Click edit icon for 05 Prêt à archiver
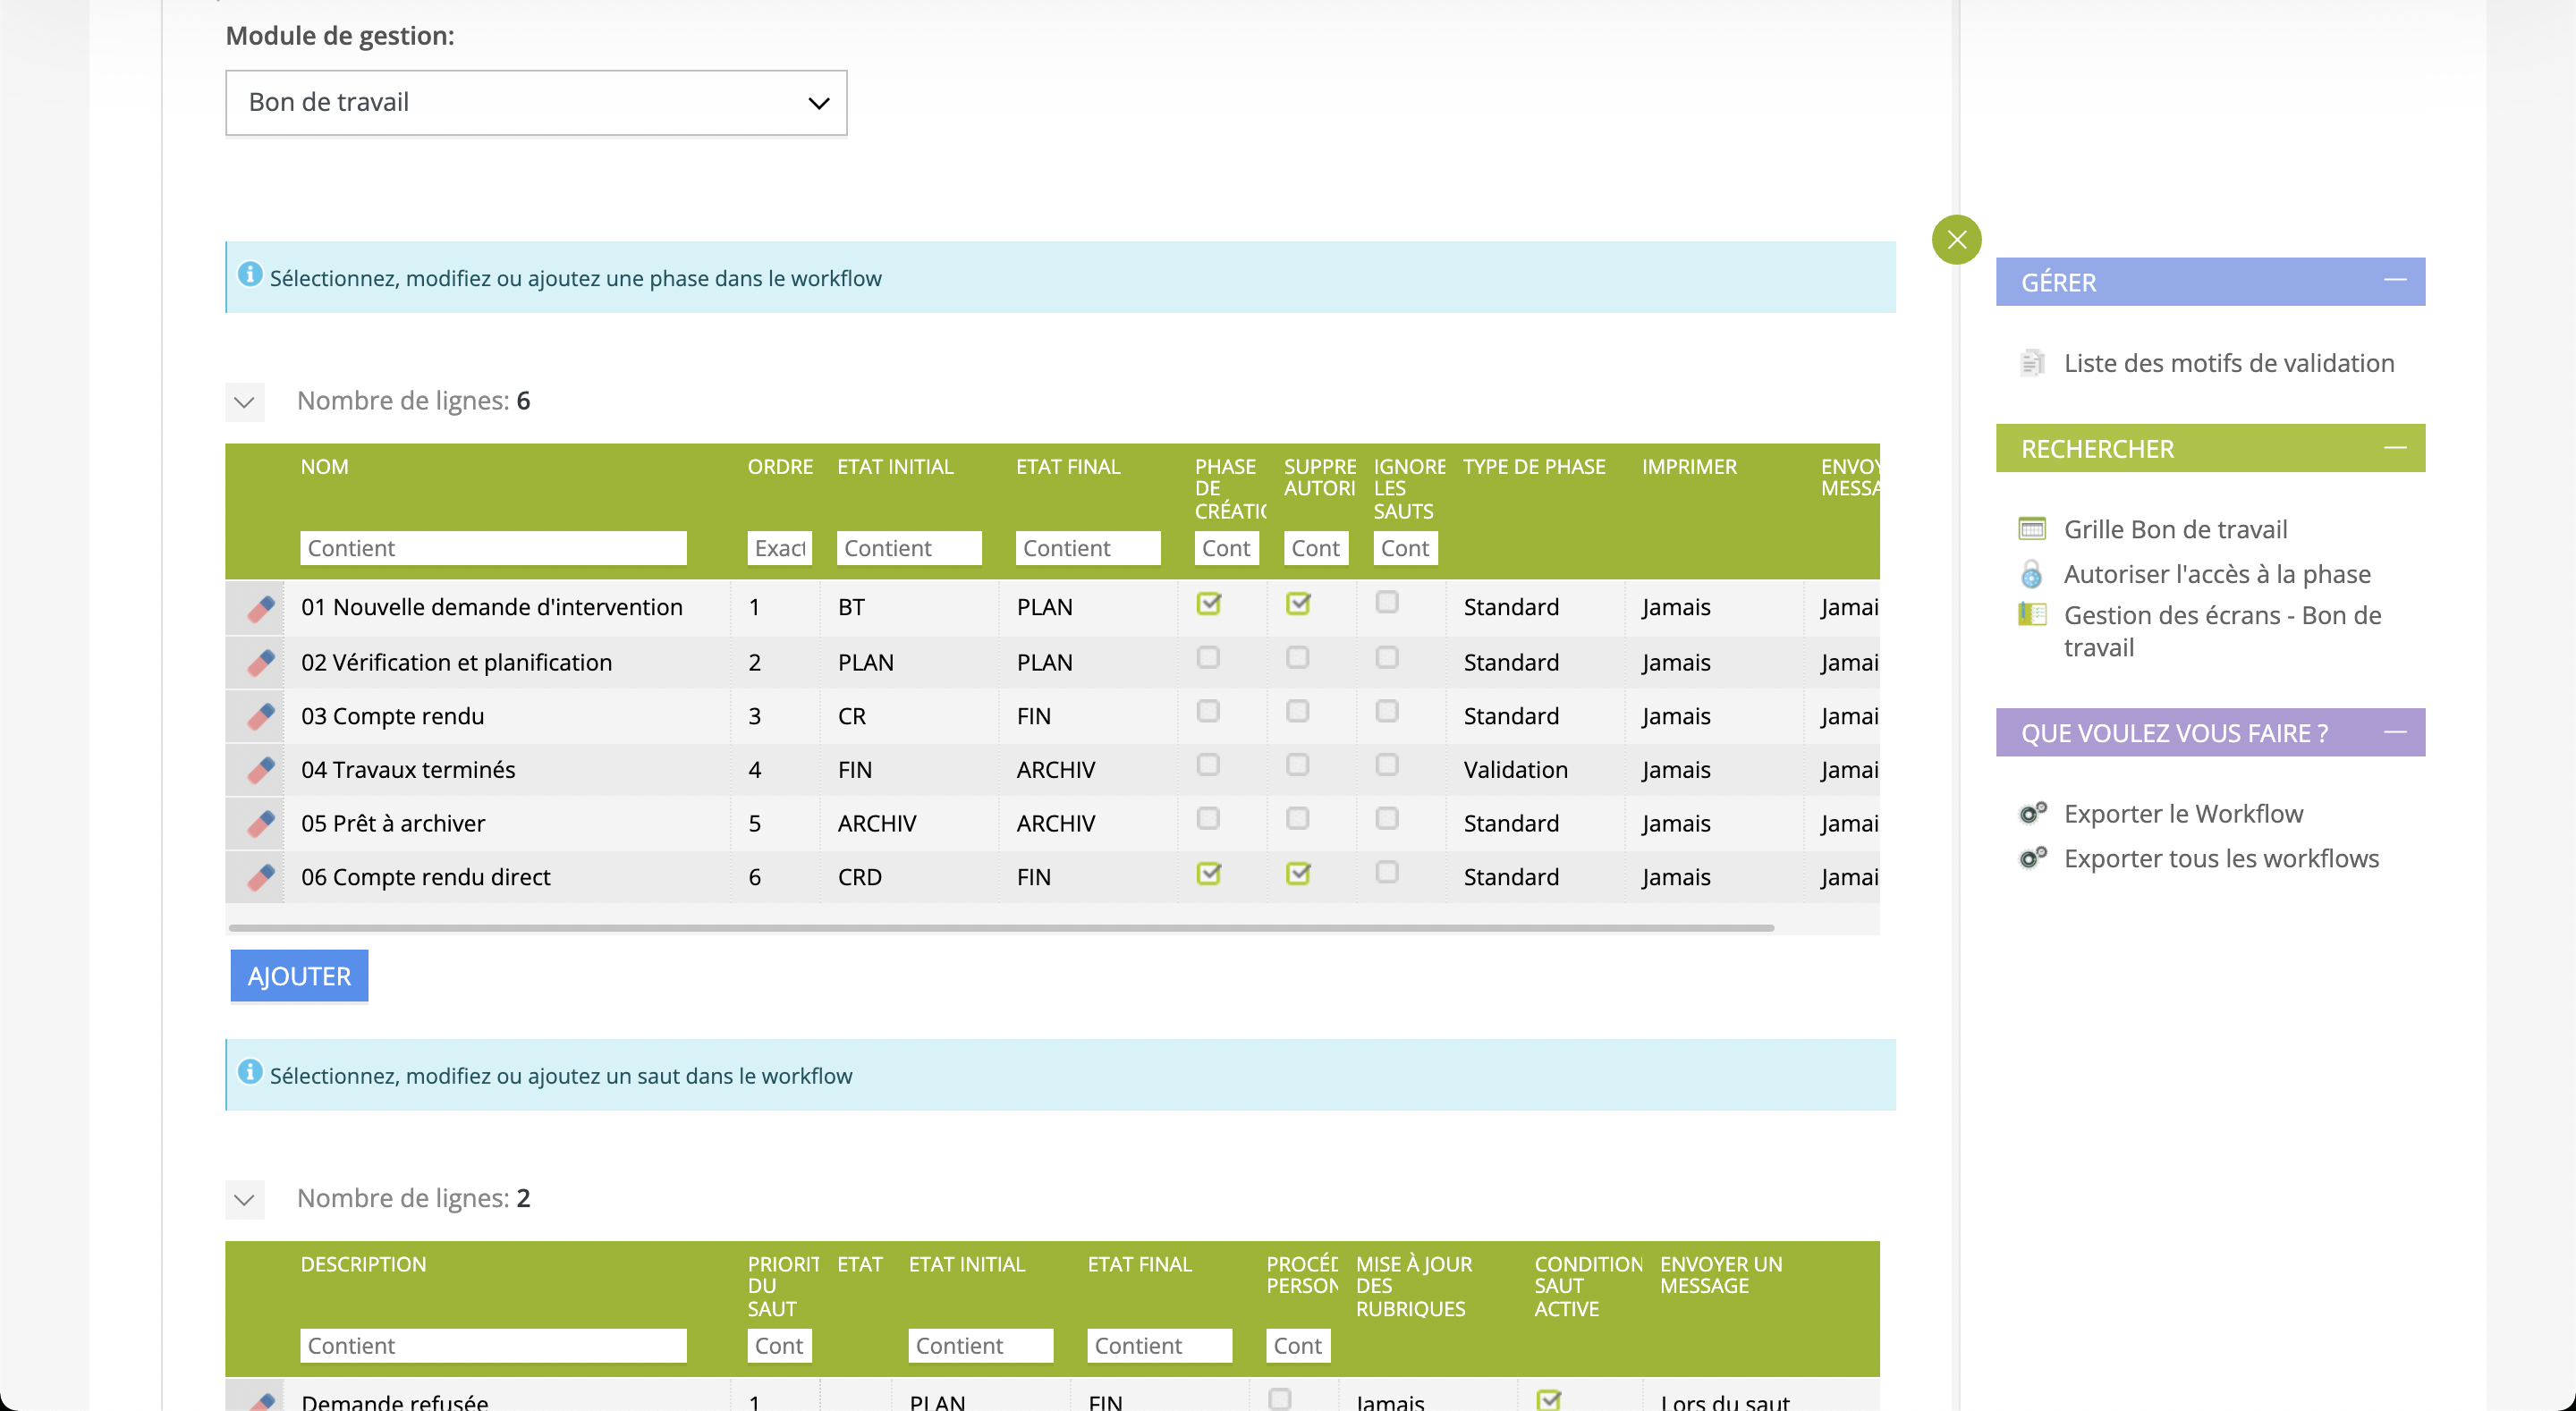This screenshot has height=1411, width=2576. tap(261, 824)
